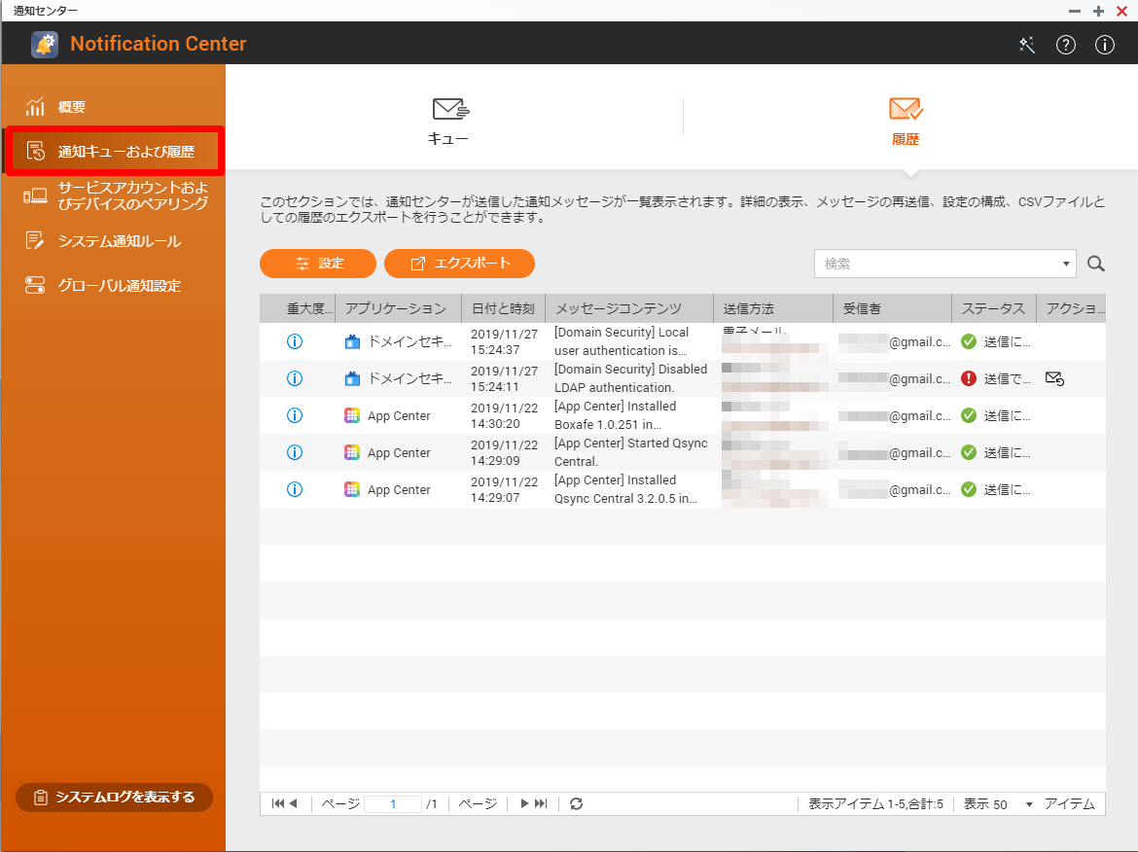1138x852 pixels.
Task: Maximize the 通知センター window
Action: tap(1098, 11)
